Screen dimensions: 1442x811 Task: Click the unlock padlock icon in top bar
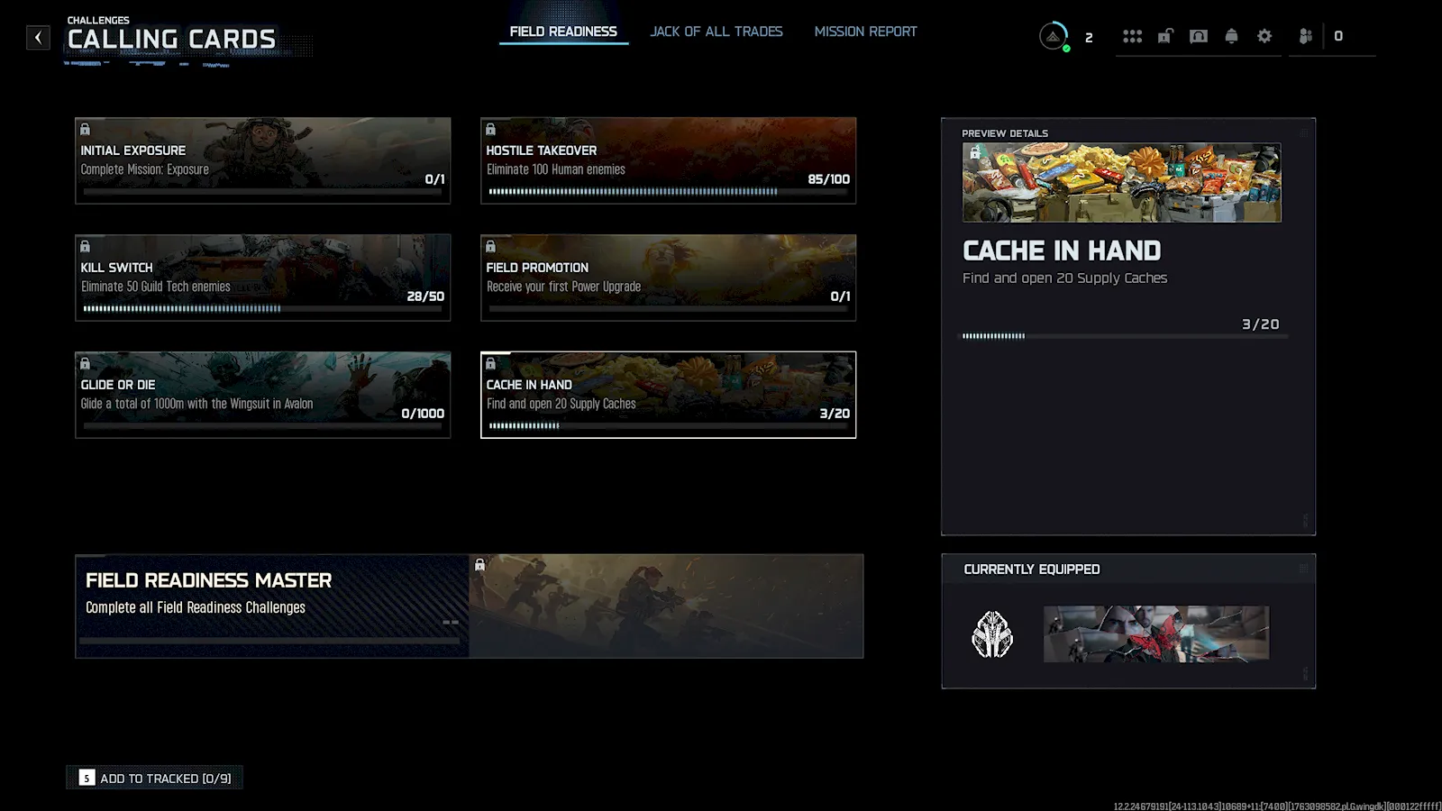pyautogui.click(x=1165, y=36)
